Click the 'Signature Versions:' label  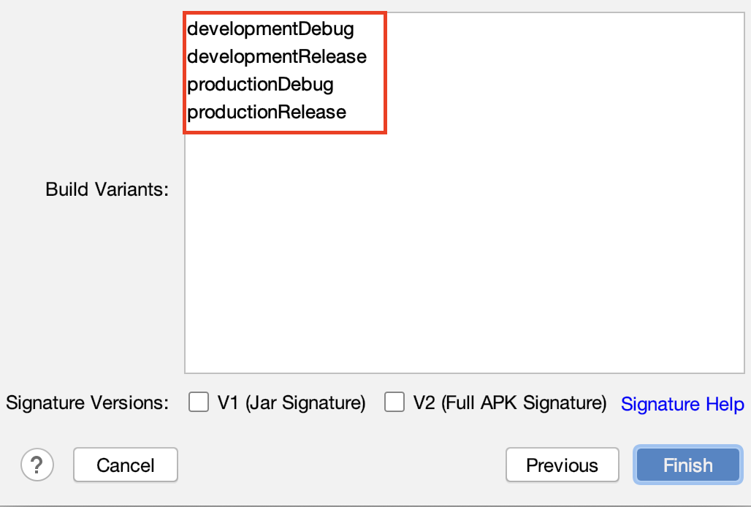(x=87, y=403)
